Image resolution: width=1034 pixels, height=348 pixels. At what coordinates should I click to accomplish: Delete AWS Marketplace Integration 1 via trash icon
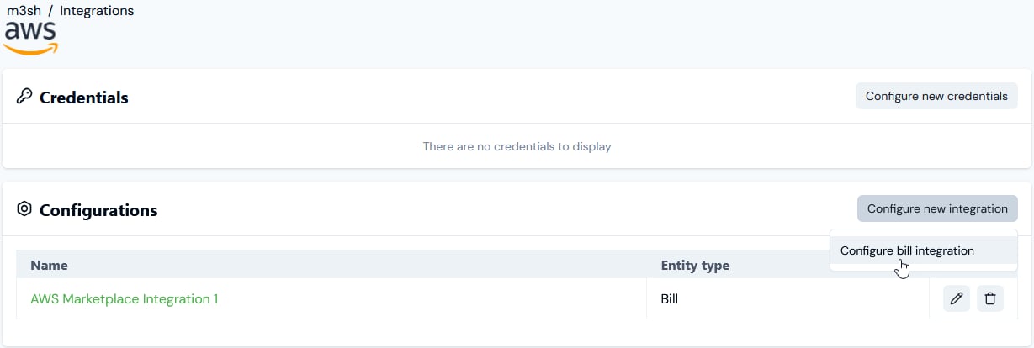(x=990, y=298)
